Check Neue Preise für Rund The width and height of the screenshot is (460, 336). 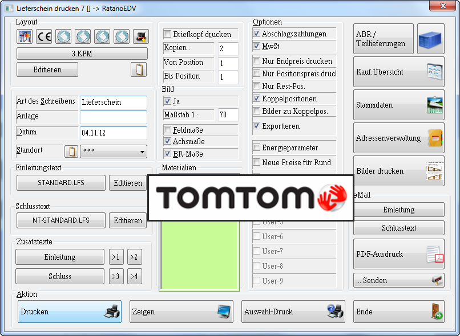point(257,162)
